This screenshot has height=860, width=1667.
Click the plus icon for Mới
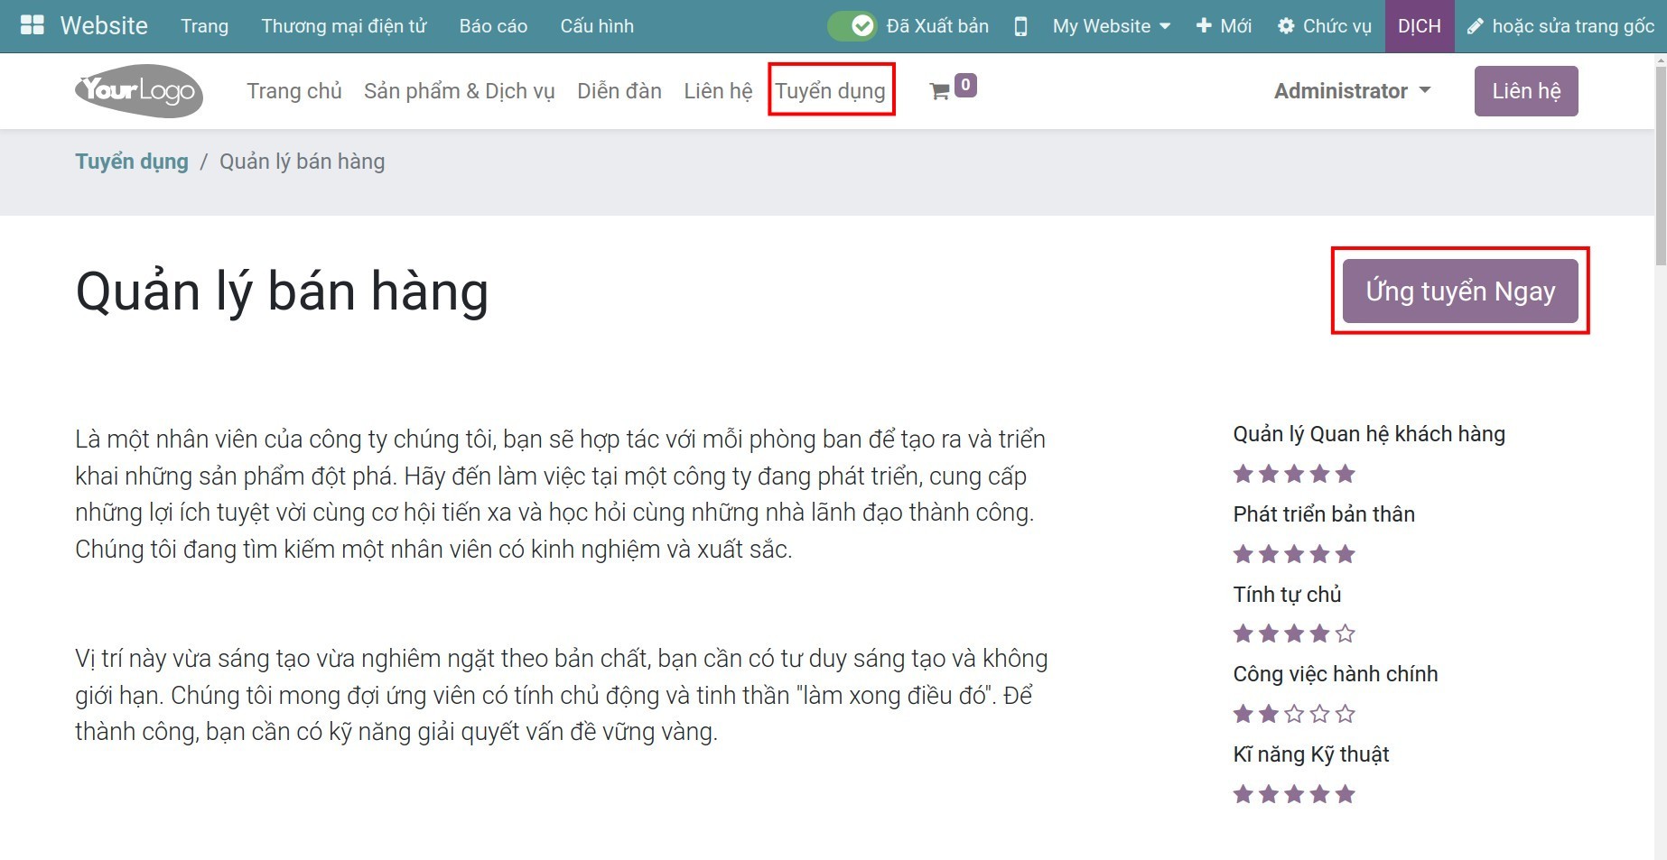[x=1203, y=26]
